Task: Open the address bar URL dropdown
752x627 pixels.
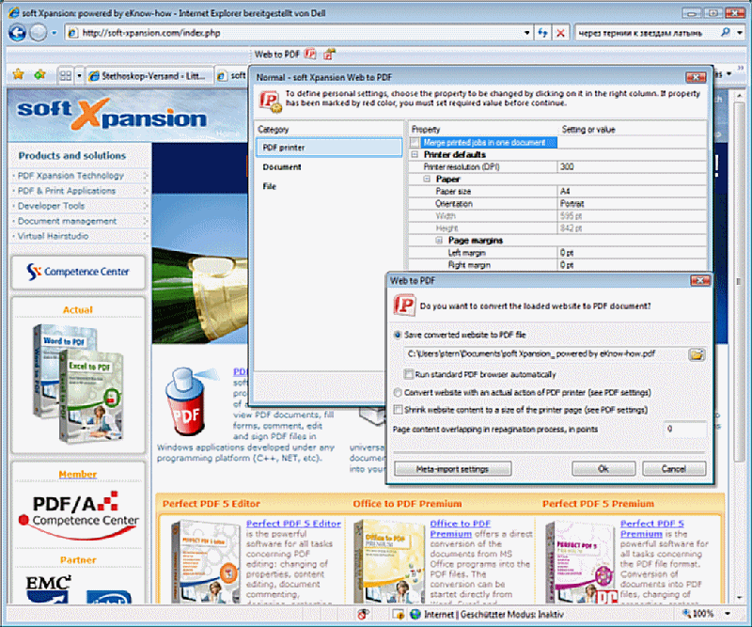Action: click(x=527, y=33)
